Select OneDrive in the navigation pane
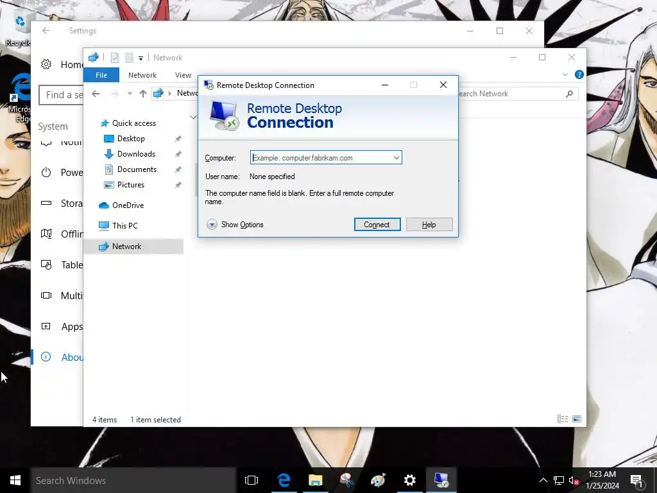The width and height of the screenshot is (657, 493). [128, 205]
